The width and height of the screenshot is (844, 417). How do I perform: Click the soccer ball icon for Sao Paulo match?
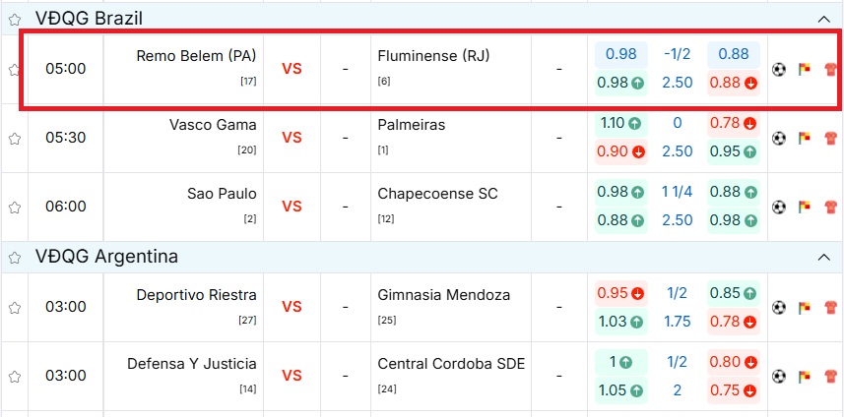click(x=778, y=208)
